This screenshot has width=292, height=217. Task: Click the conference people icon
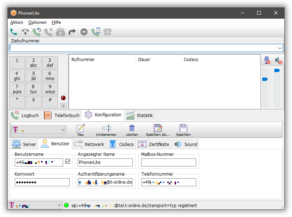coord(60,32)
